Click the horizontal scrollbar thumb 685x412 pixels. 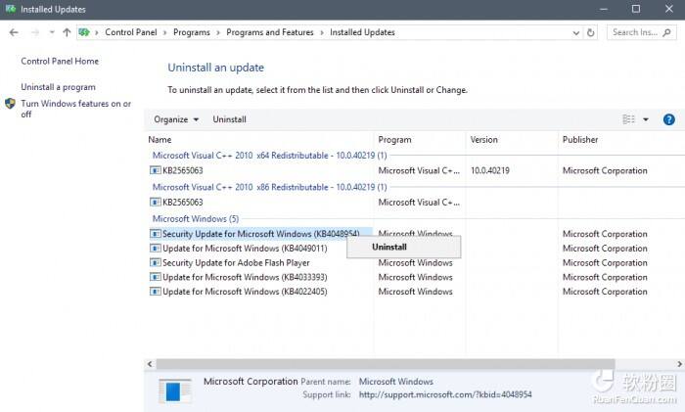pyautogui.click(x=386, y=364)
